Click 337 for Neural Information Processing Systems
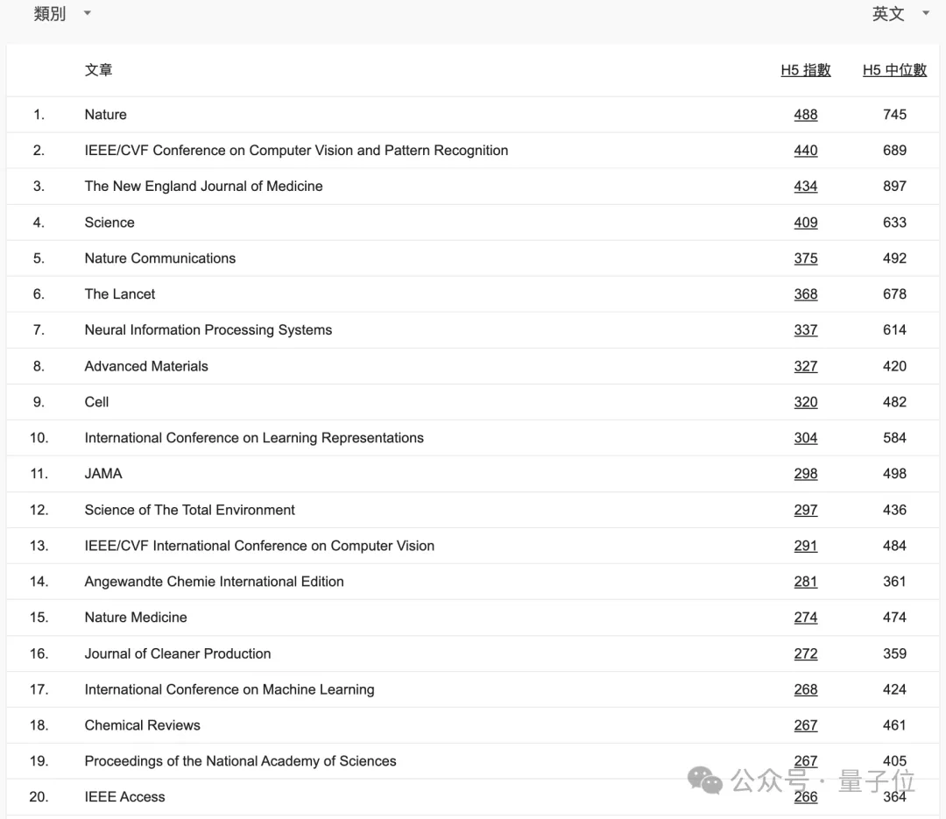The width and height of the screenshot is (946, 819). [x=806, y=330]
